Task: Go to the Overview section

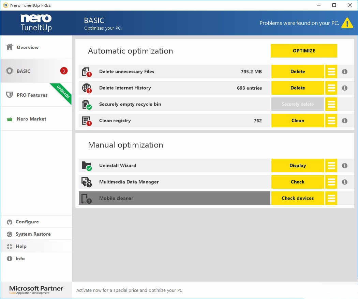Action: (36, 47)
